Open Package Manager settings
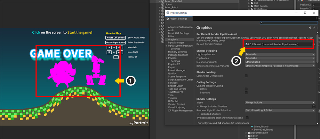 pyautogui.click(x=178, y=55)
